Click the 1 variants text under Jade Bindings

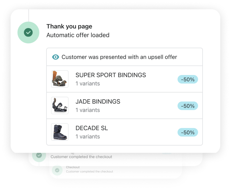(x=88, y=110)
